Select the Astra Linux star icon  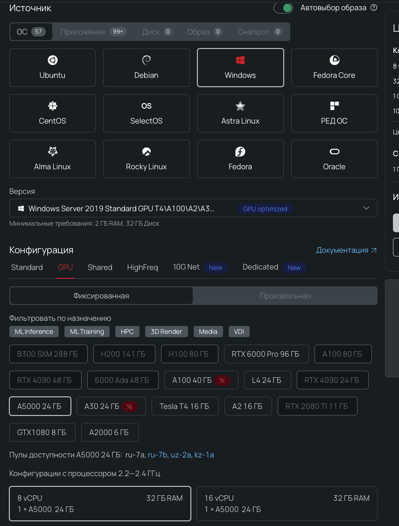click(x=240, y=106)
